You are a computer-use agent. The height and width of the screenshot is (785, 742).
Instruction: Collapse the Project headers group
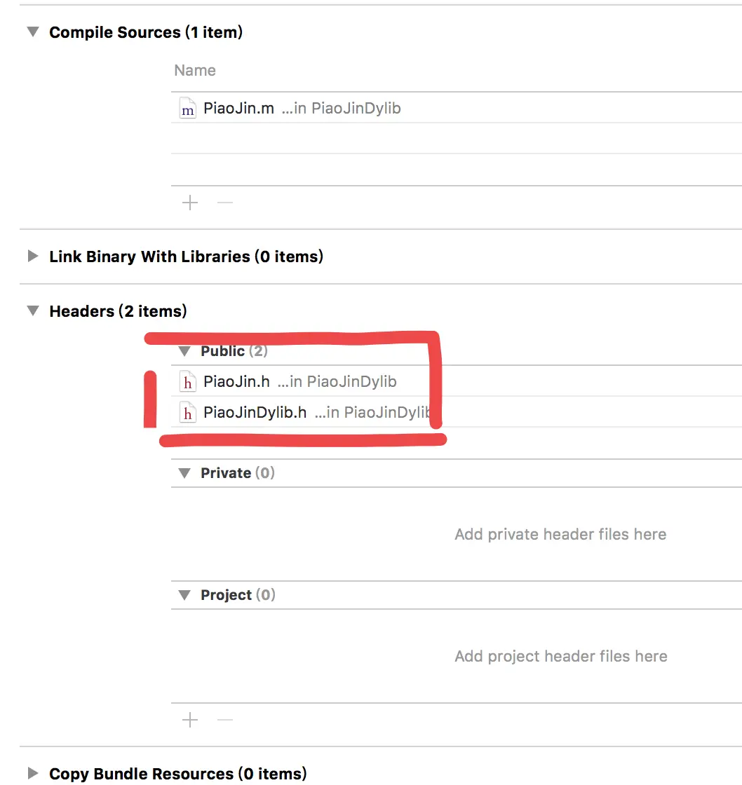pyautogui.click(x=184, y=595)
